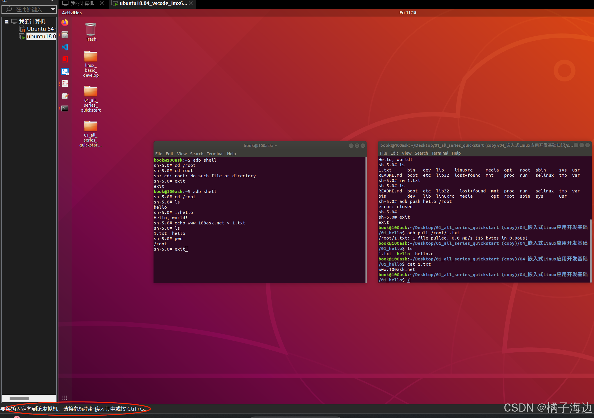Launch the text editor dock icon
The width and height of the screenshot is (594, 418).
click(x=65, y=96)
